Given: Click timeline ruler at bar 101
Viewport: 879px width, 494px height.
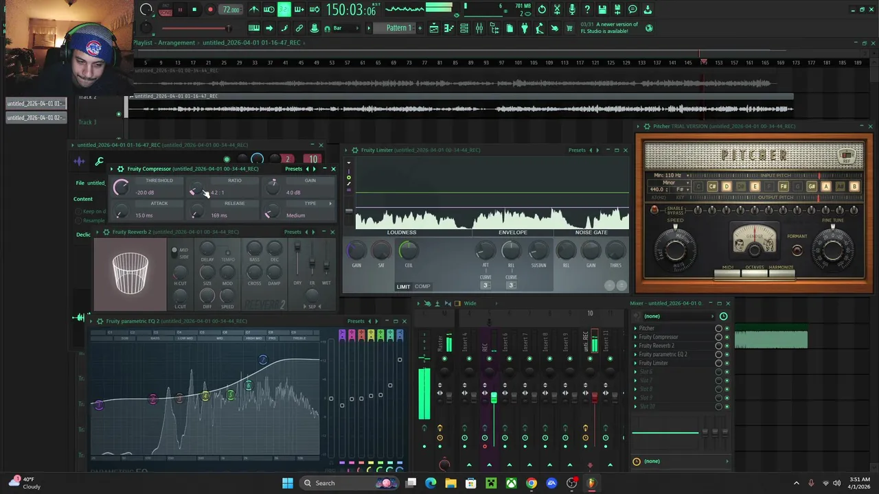Looking at the screenshot, I should pyautogui.click(x=518, y=62).
